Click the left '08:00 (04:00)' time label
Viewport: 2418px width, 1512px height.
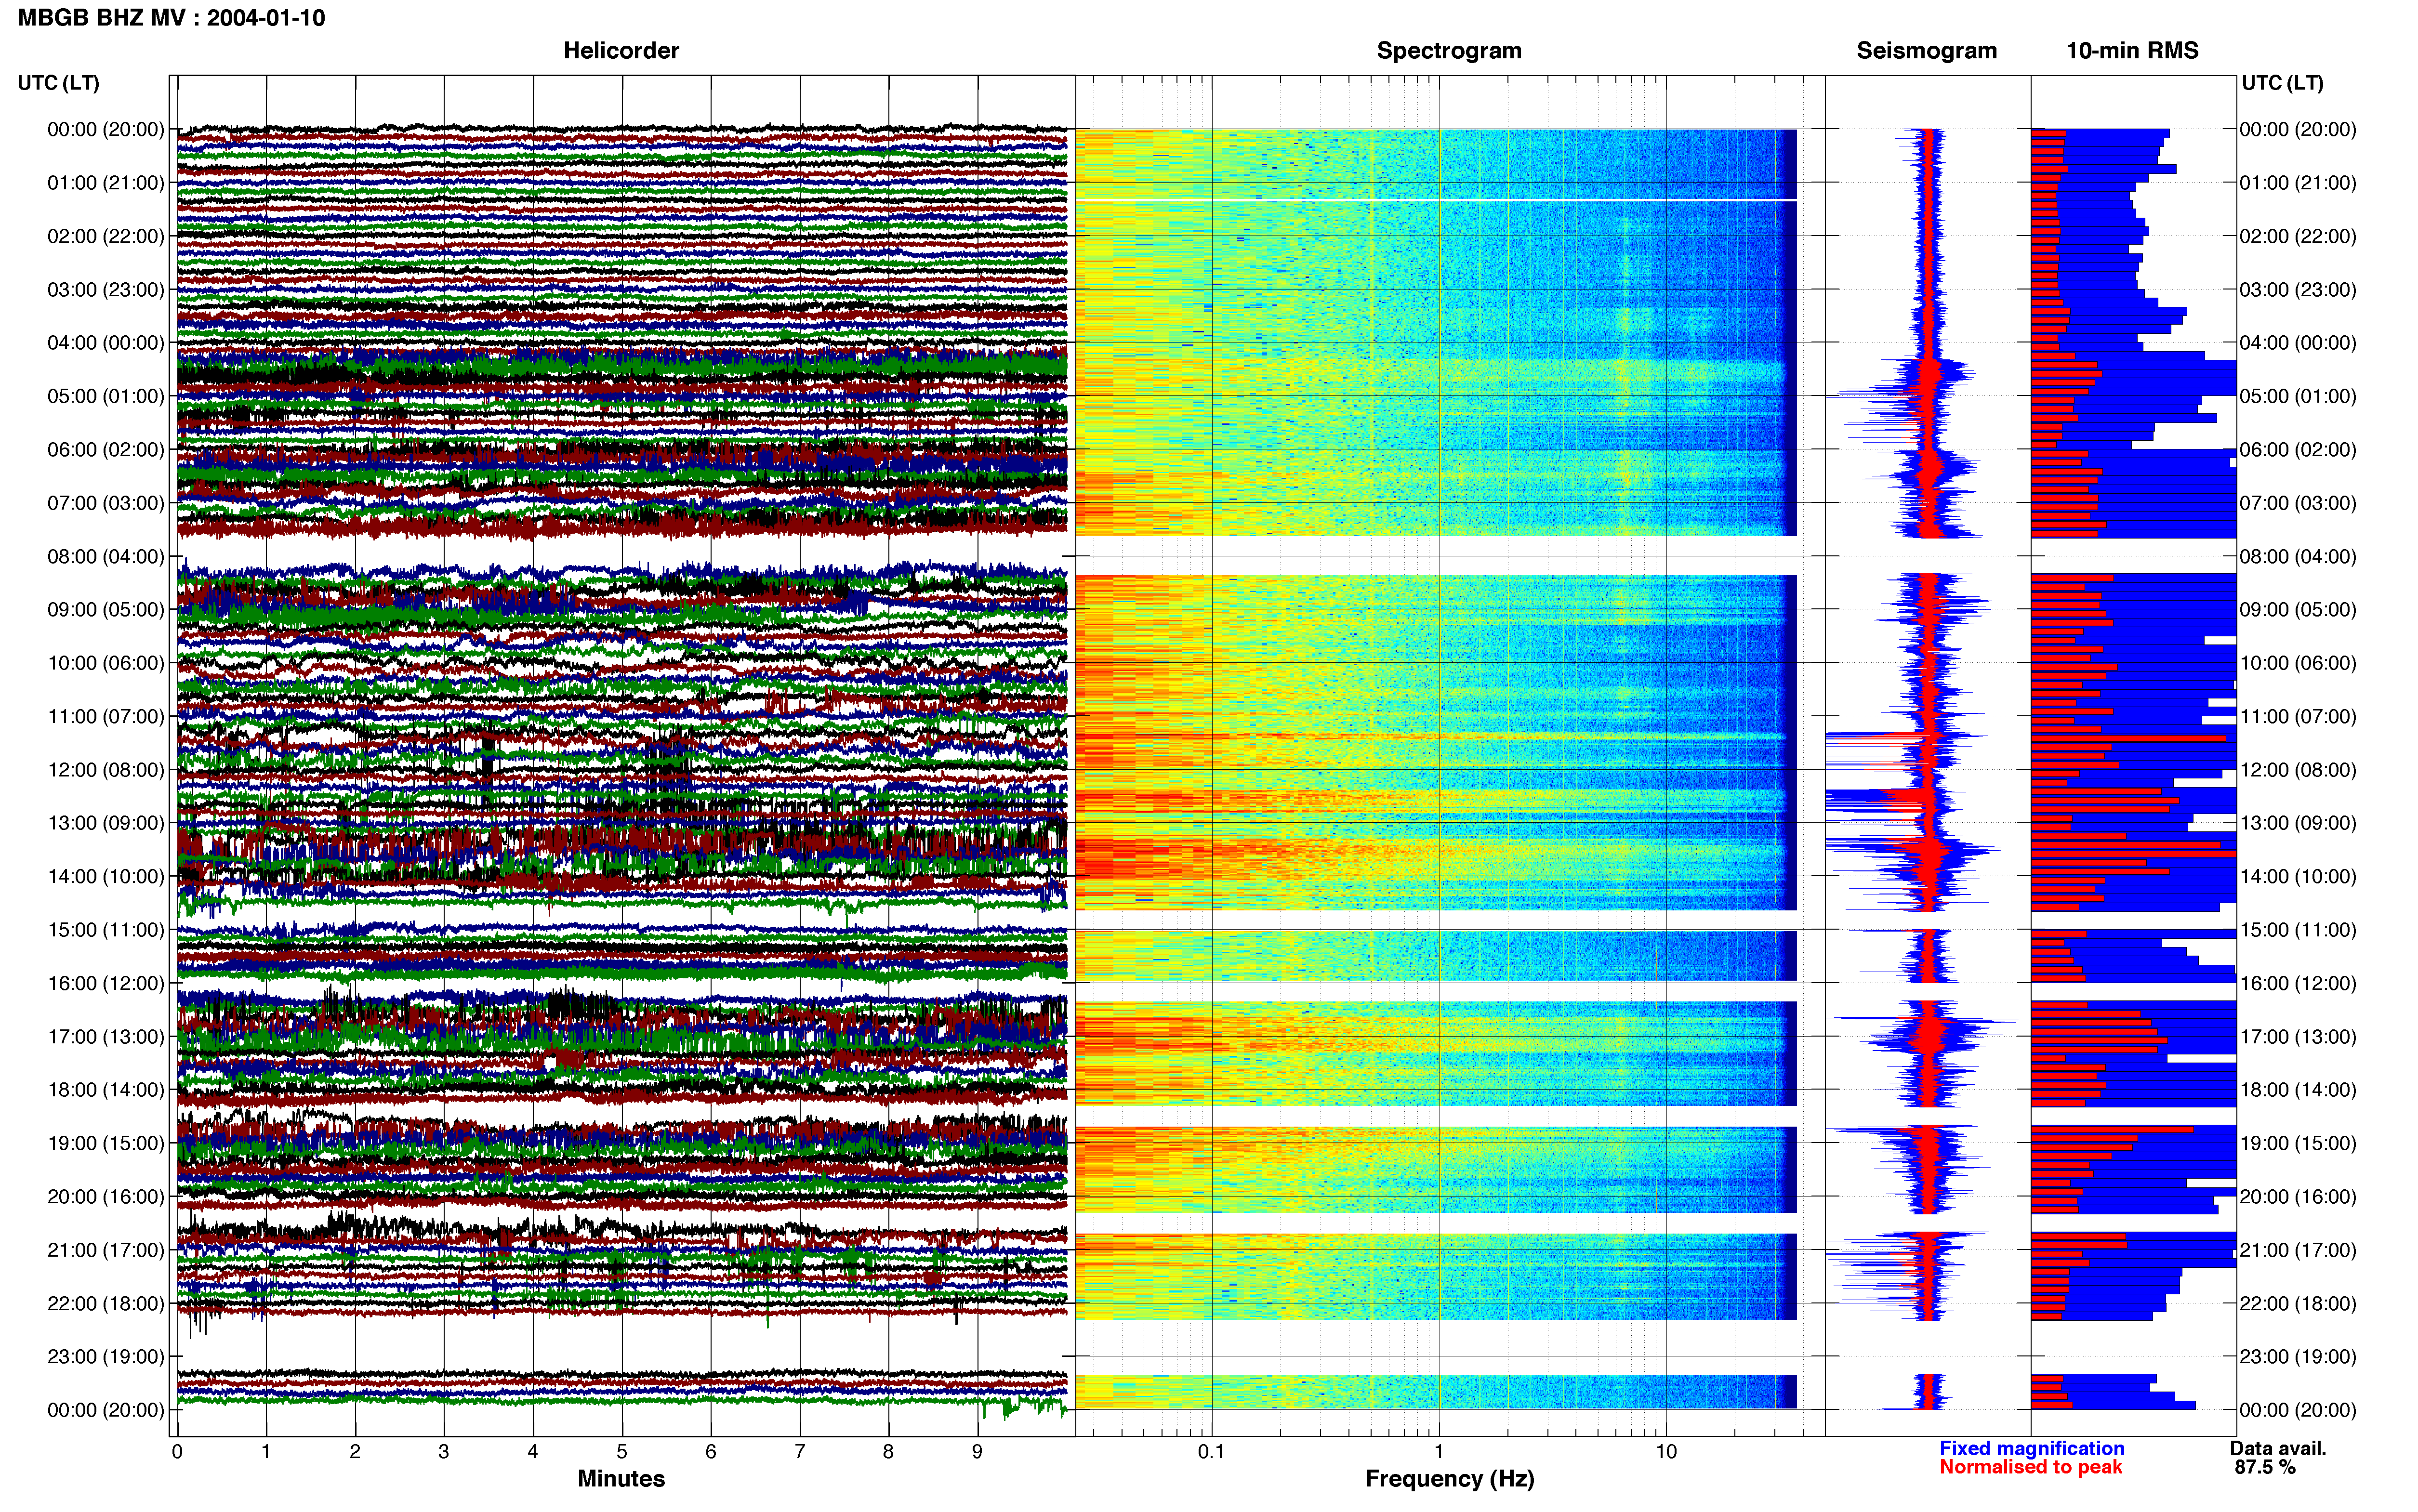(106, 556)
